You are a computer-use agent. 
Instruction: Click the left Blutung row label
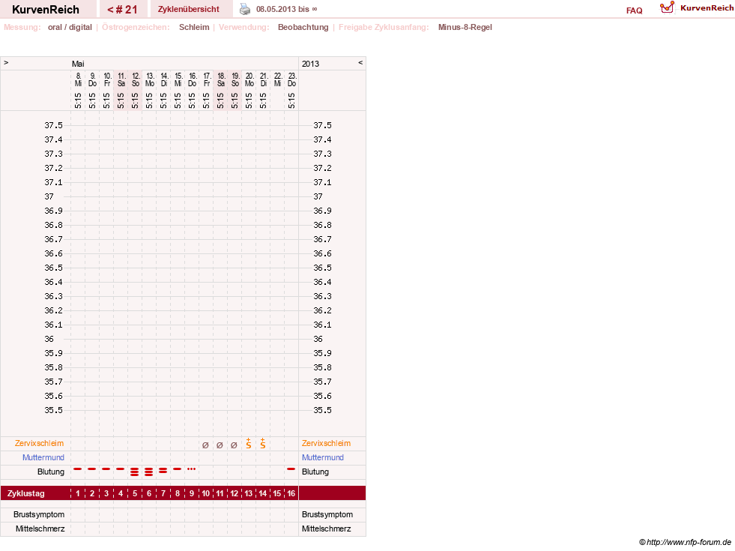point(51,472)
